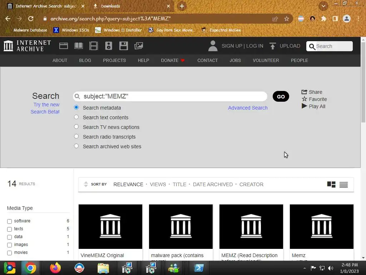Check the movies media type filter
Image resolution: width=366 pixels, height=275 pixels.
pos(9,253)
